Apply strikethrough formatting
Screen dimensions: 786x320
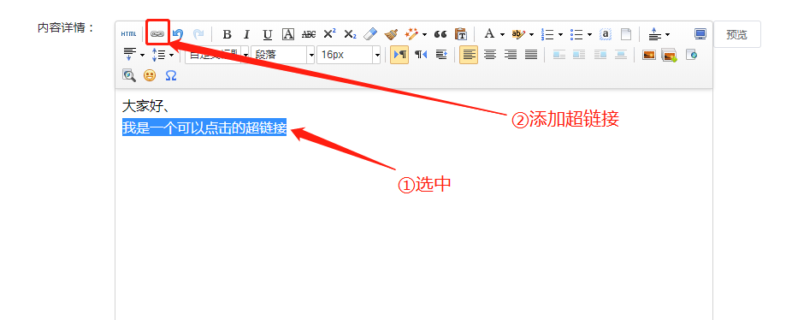click(309, 34)
